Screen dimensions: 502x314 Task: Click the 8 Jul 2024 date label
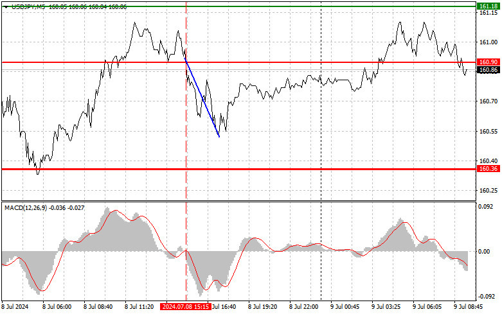[x=15, y=307]
